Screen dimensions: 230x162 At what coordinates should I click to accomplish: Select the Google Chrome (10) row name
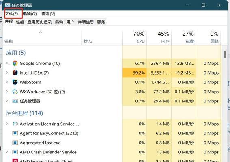point(40,64)
